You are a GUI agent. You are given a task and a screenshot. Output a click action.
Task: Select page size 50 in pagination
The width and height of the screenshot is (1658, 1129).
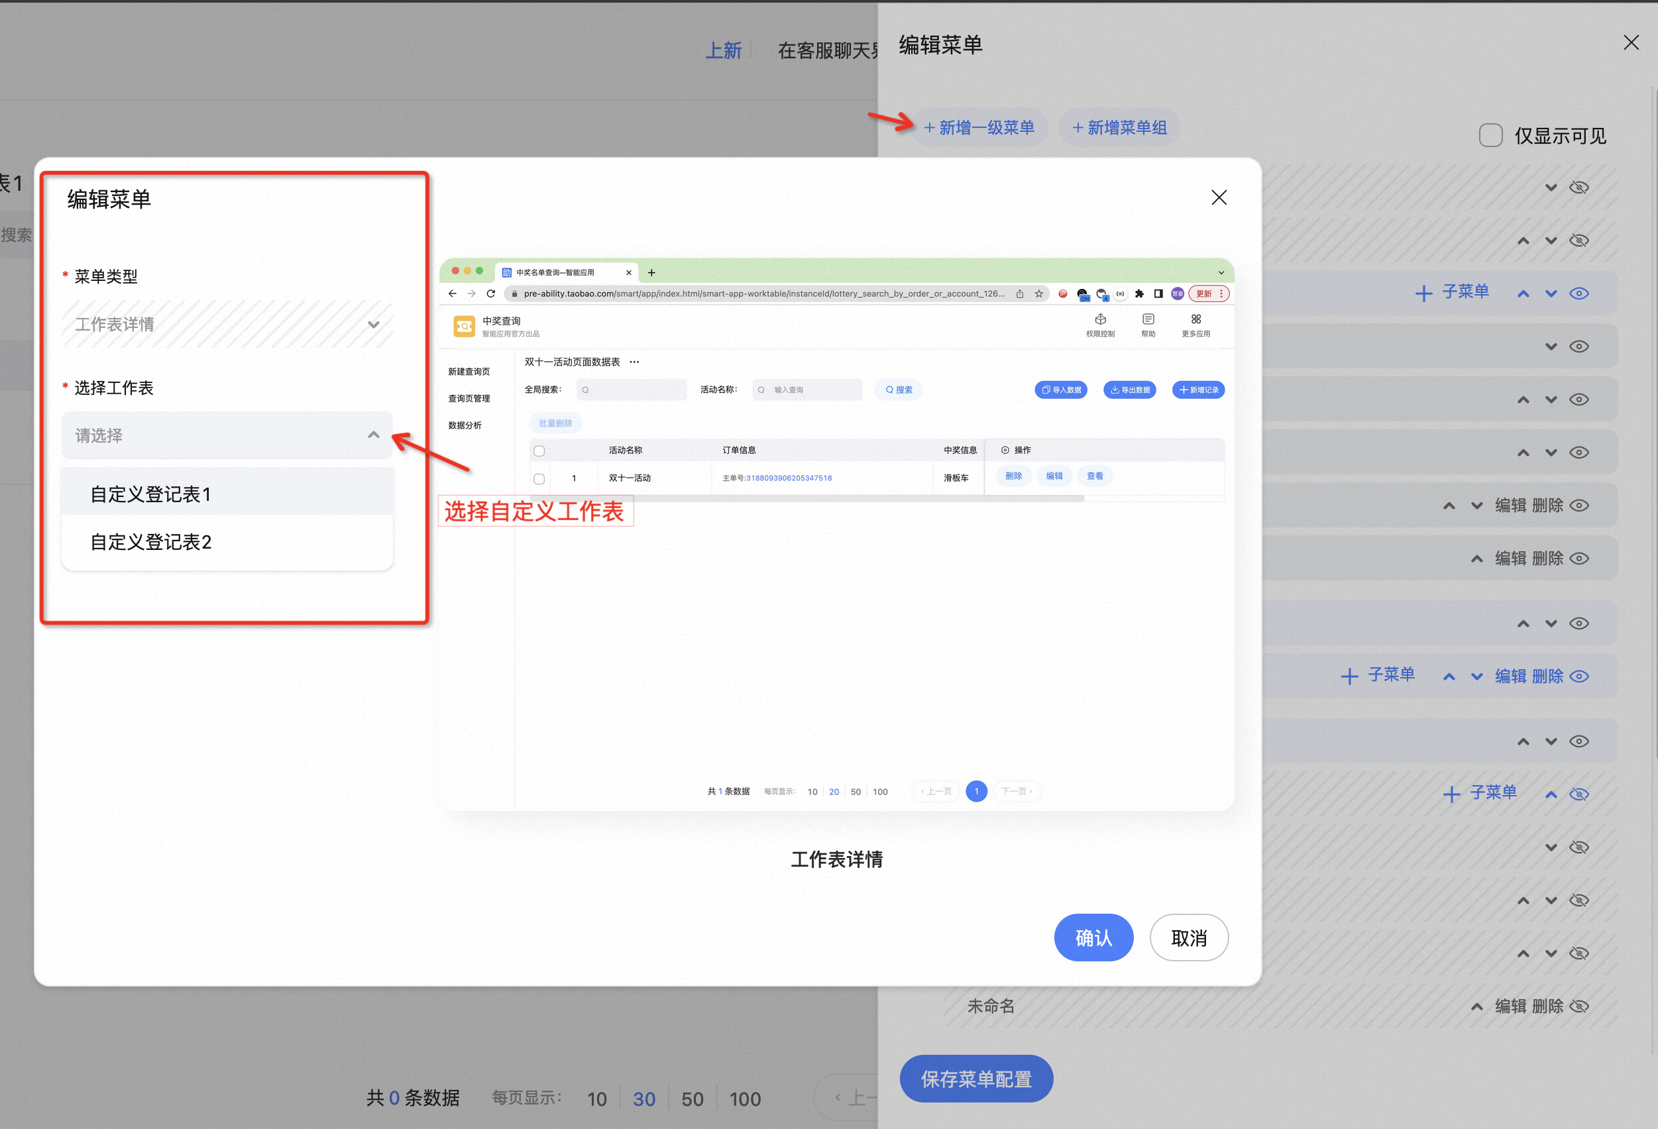691,1099
